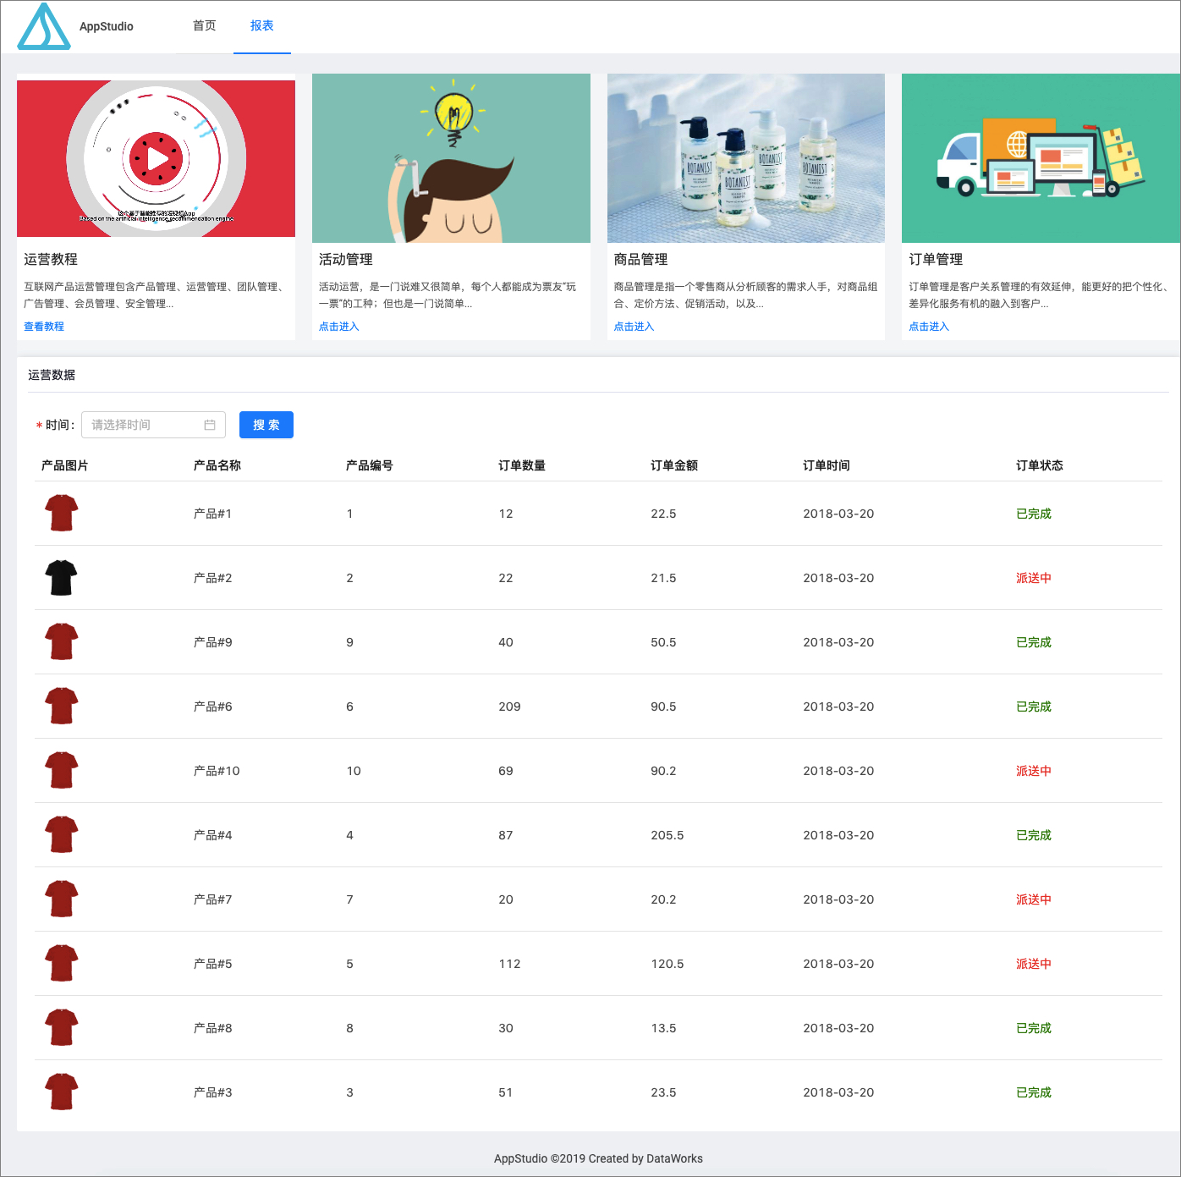Open the 请选择时间 date picker field
The image size is (1181, 1177).
[153, 425]
